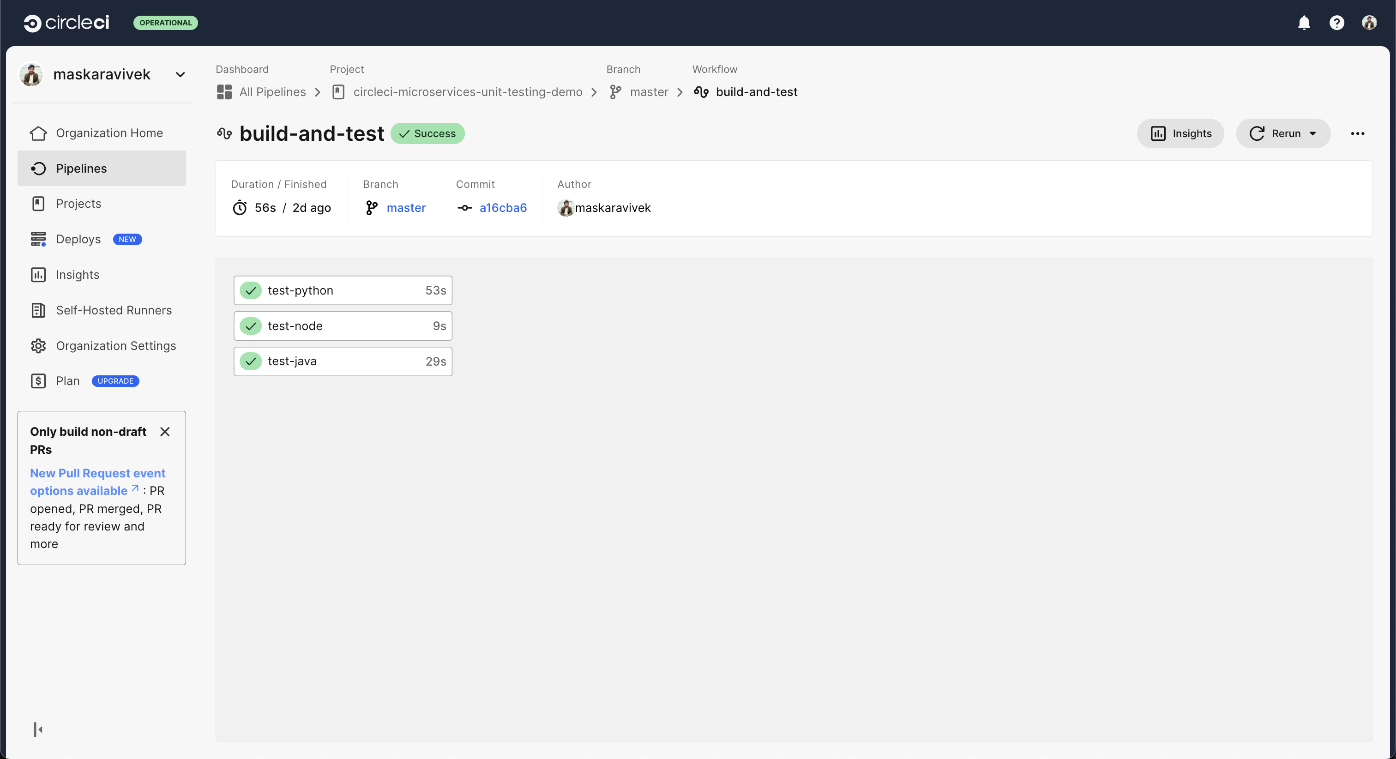The height and width of the screenshot is (759, 1396).
Task: Open the Insights sidebar icon
Action: point(38,274)
